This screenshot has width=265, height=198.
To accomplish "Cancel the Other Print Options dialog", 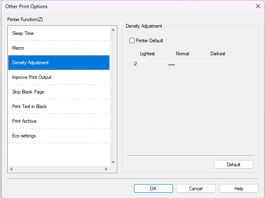I will point(196,189).
